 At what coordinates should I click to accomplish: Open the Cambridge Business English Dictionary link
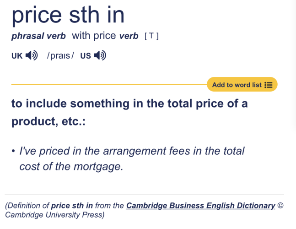click(201, 206)
